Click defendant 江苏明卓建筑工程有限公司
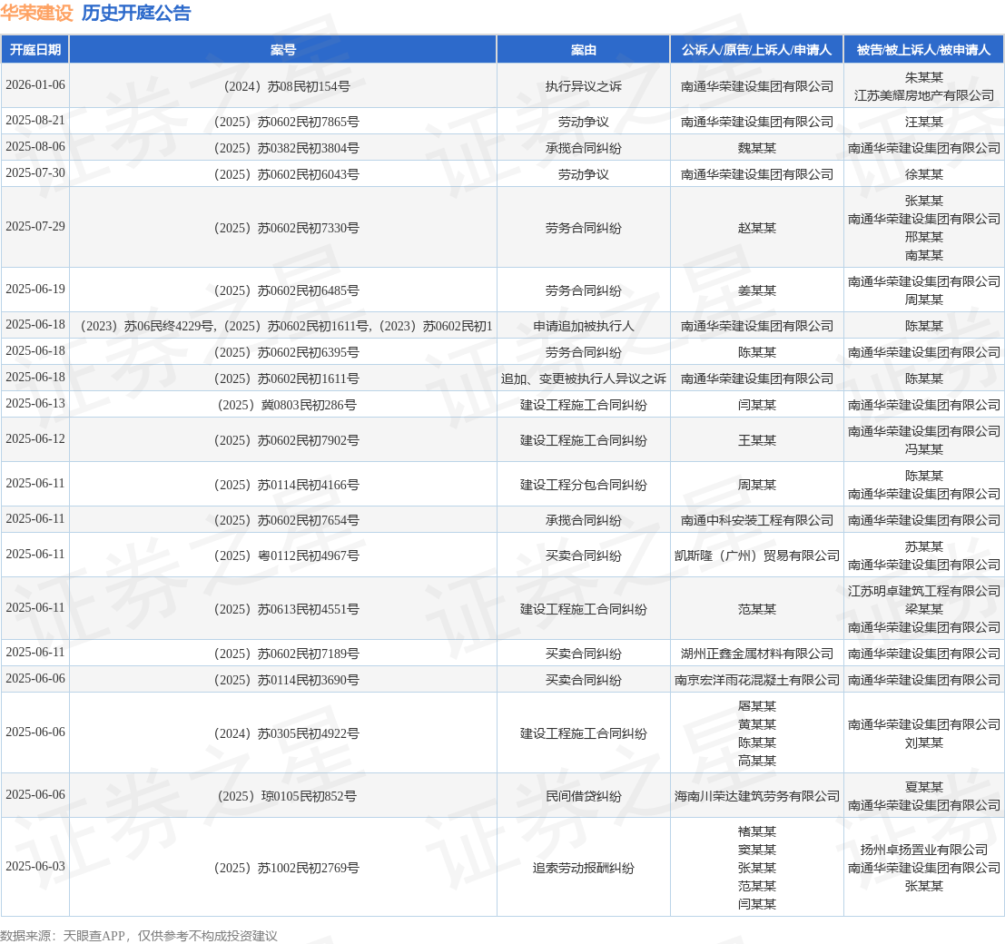This screenshot has height=944, width=1005. (x=923, y=591)
